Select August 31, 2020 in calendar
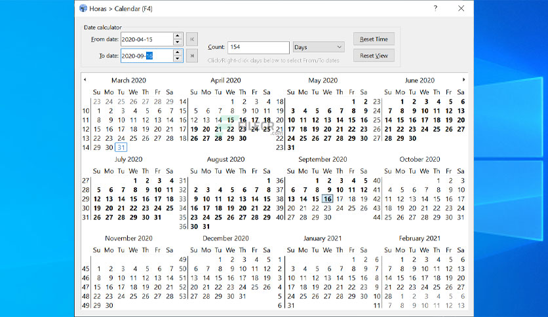 click(x=206, y=226)
